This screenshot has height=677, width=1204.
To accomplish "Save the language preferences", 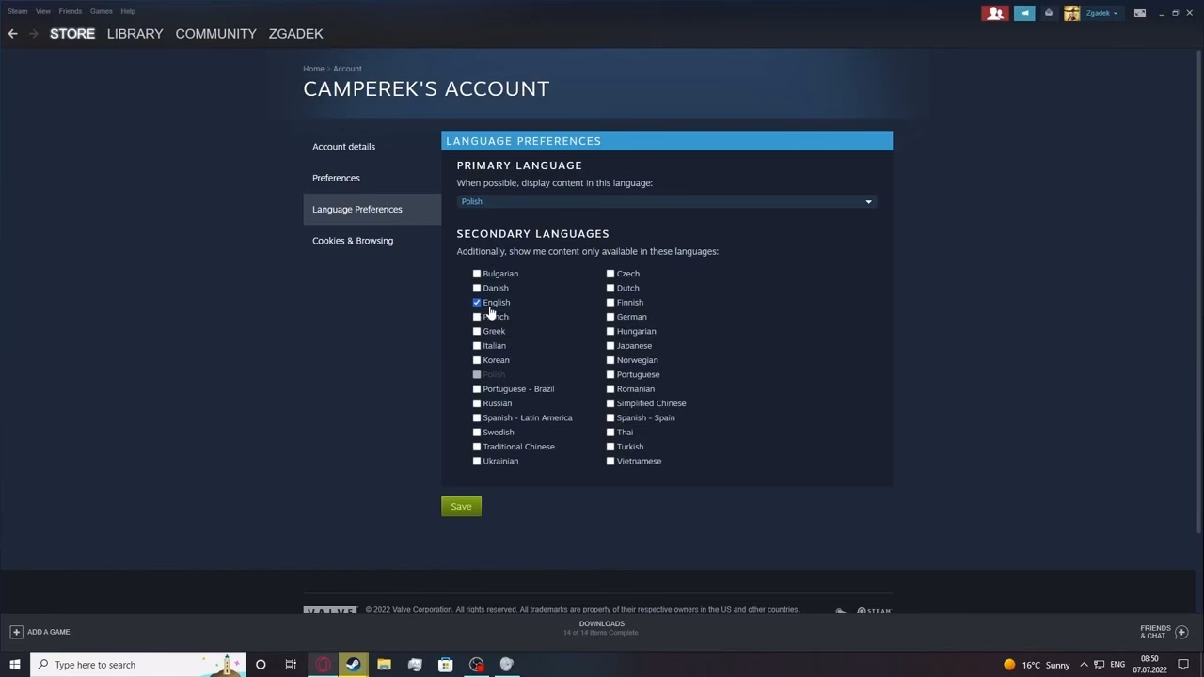I will (x=461, y=507).
